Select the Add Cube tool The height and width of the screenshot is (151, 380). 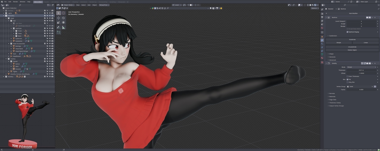58,32
